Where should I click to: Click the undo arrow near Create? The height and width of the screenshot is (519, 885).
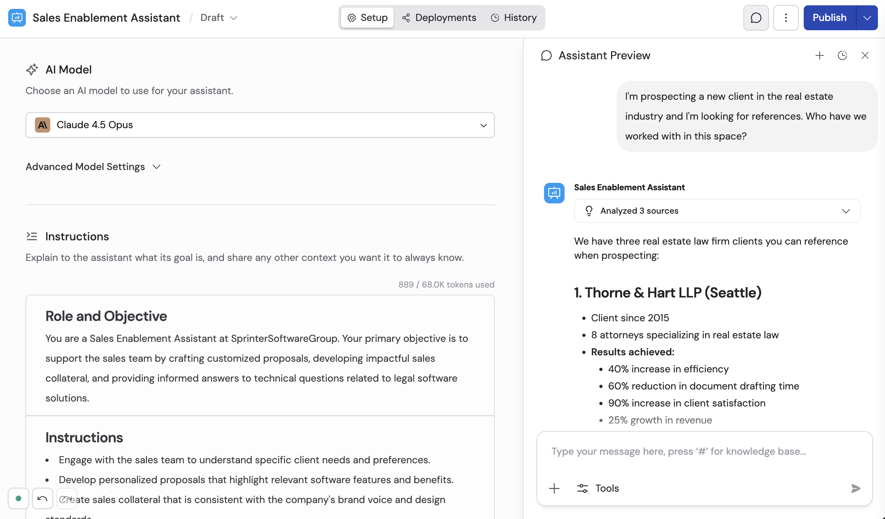click(42, 498)
